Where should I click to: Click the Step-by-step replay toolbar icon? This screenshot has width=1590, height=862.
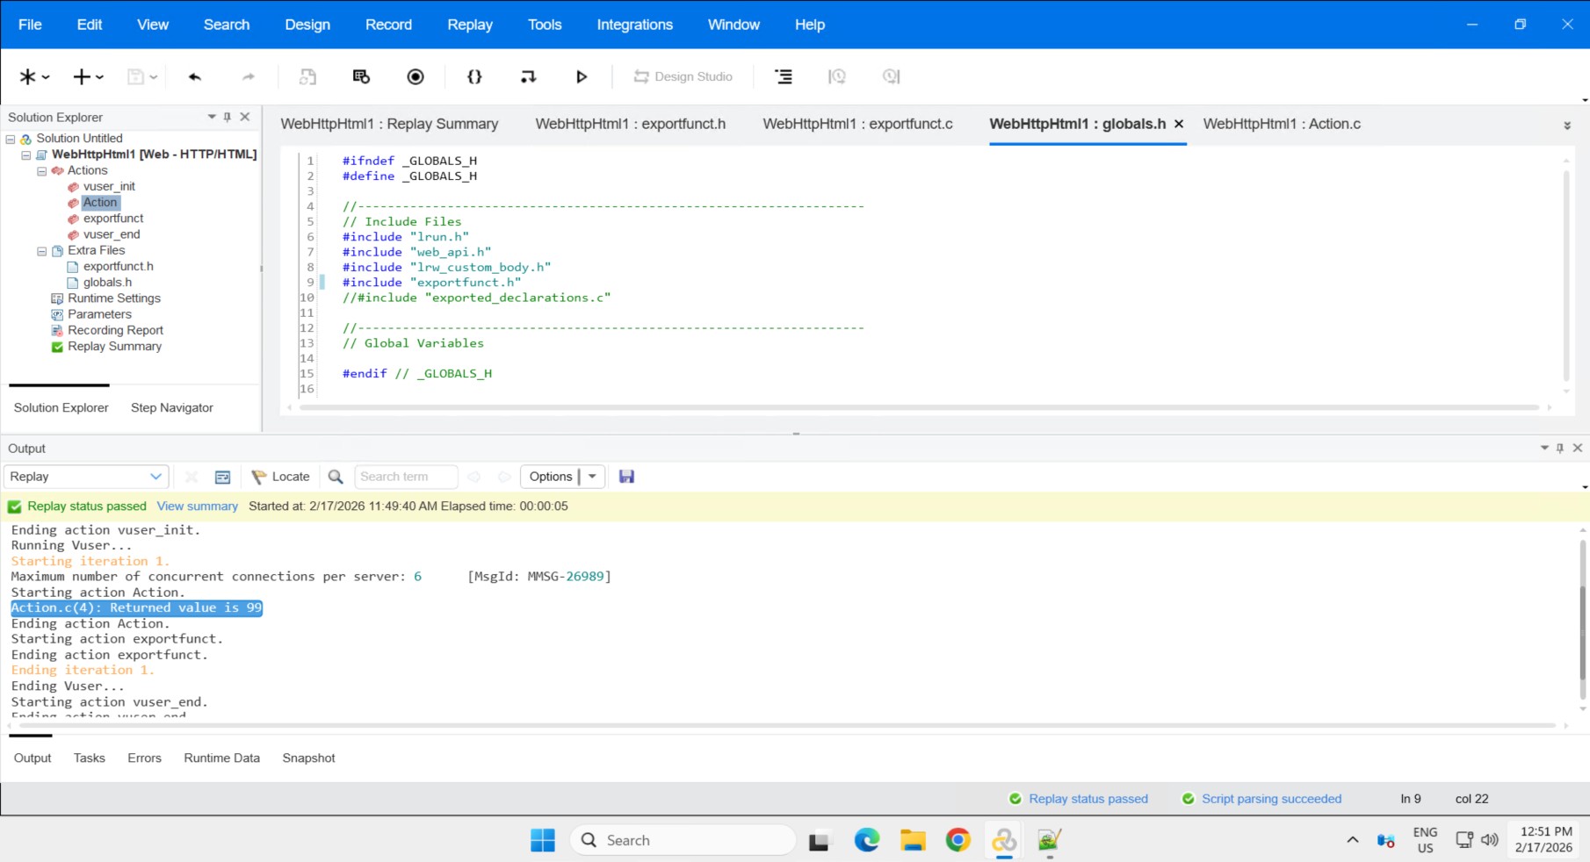(x=528, y=77)
